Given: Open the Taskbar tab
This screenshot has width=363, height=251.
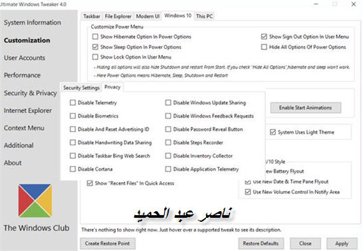Looking at the screenshot, I should (x=92, y=17).
